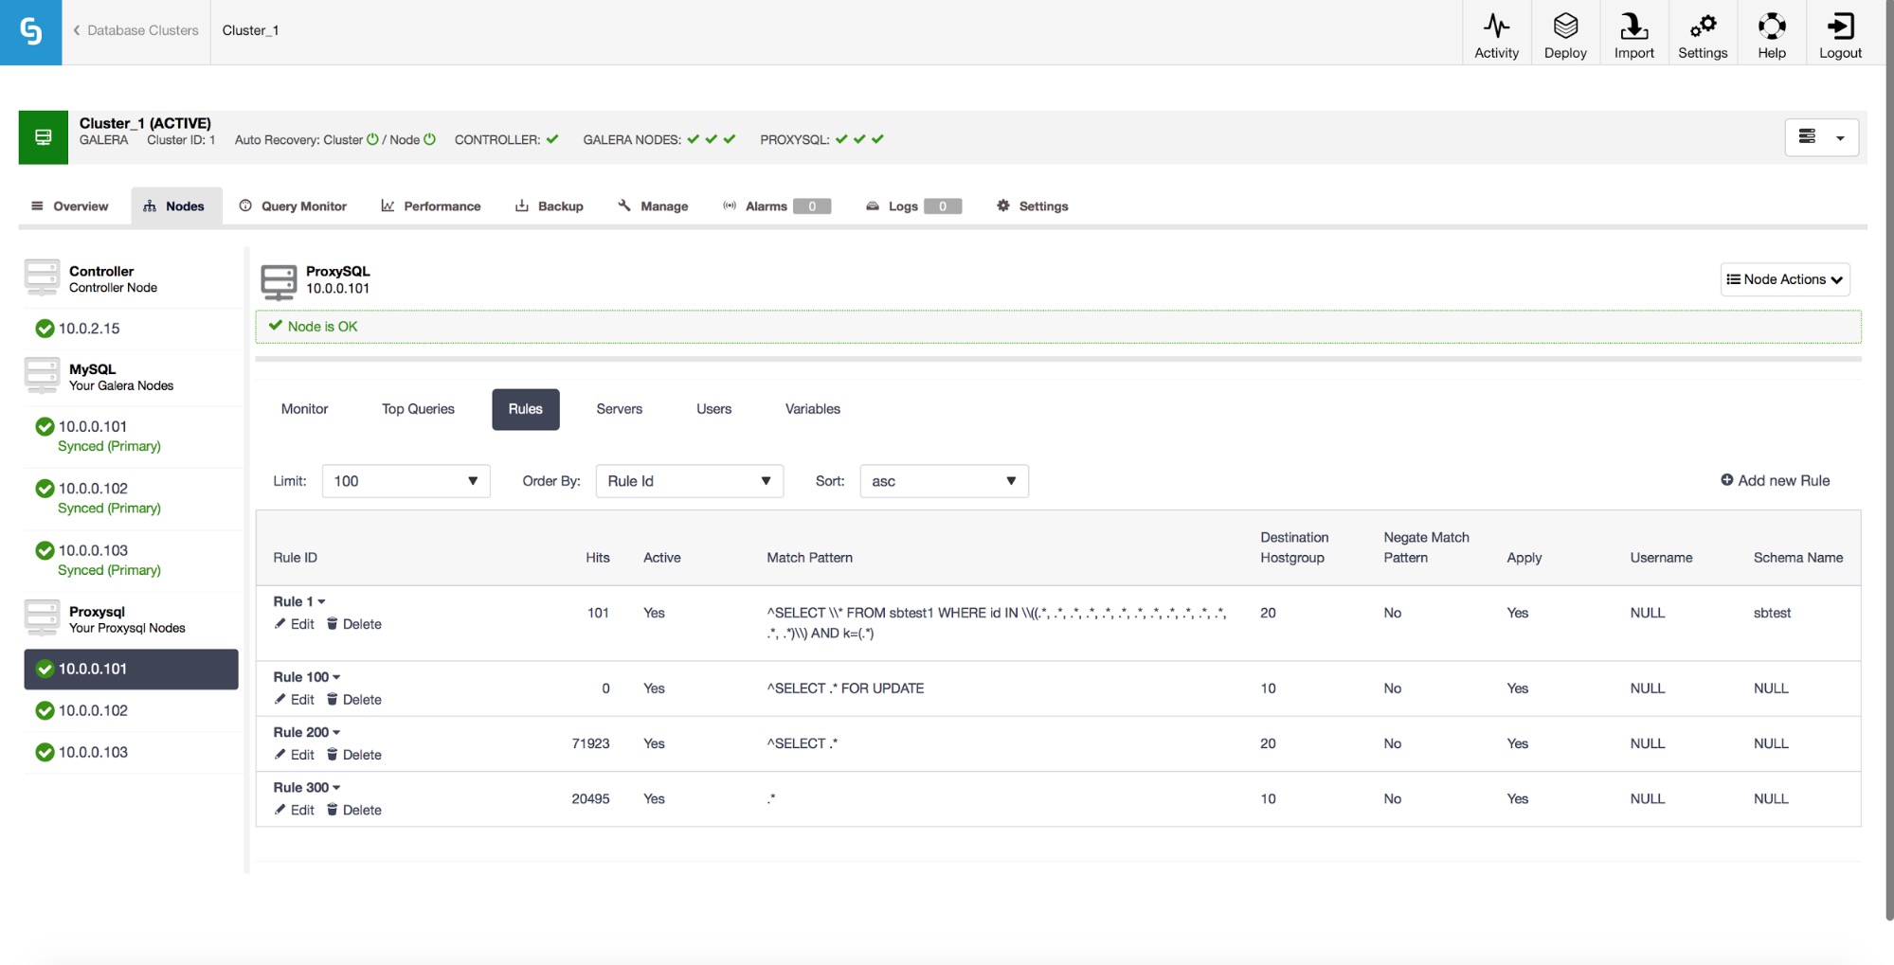Click the Rule ID column header
The height and width of the screenshot is (965, 1894).
(295, 558)
